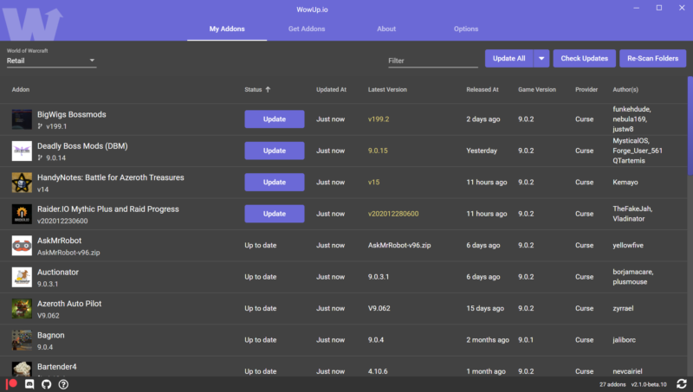The height and width of the screenshot is (392, 693).
Task: Click the HandyNotes star addon icon
Action: coord(22,183)
